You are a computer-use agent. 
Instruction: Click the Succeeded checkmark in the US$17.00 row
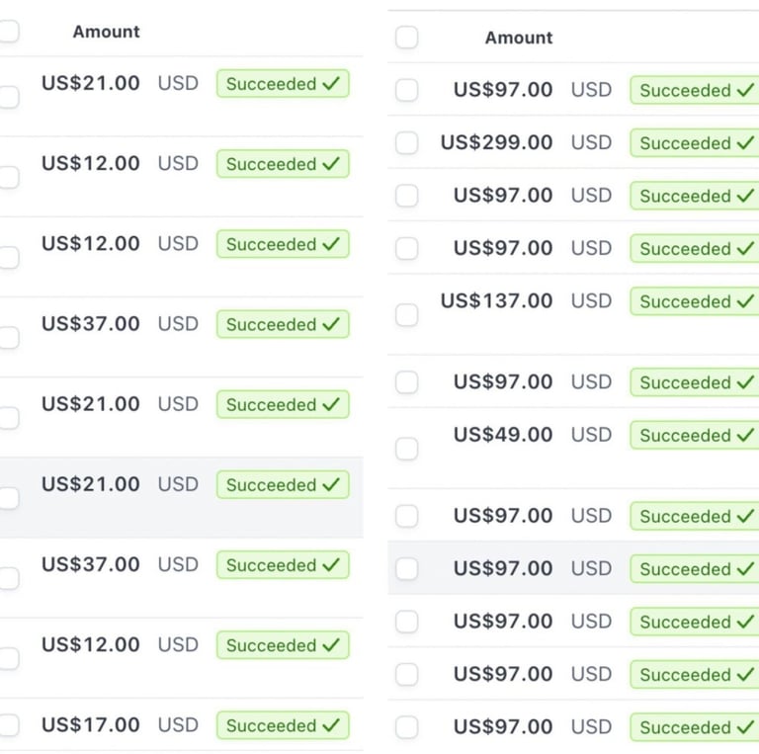click(331, 725)
